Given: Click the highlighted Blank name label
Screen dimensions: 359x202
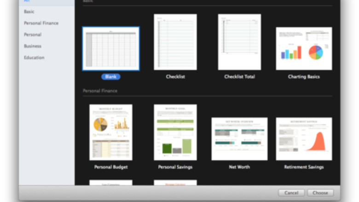Looking at the screenshot, I should [x=110, y=77].
